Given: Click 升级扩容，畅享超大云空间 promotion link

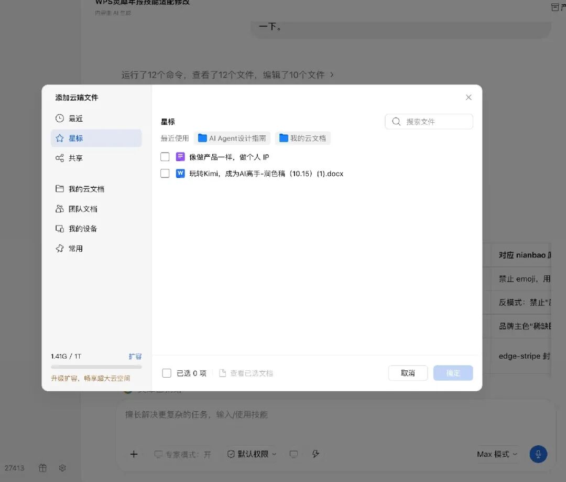Looking at the screenshot, I should point(91,378).
